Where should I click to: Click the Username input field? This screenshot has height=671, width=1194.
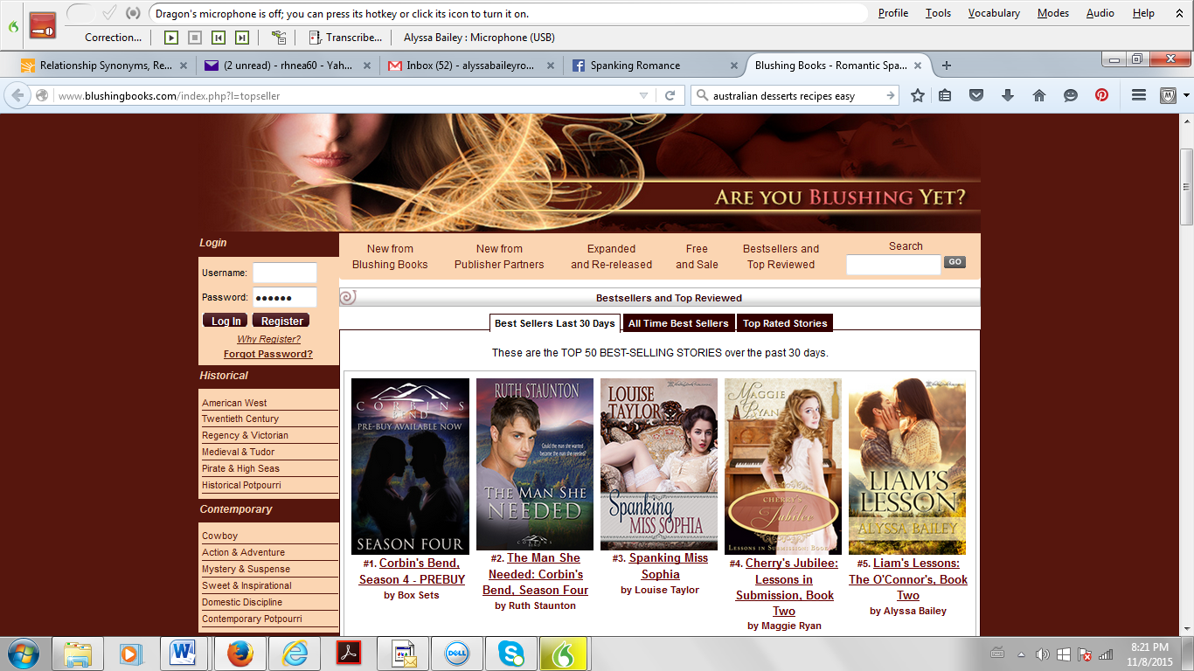285,273
